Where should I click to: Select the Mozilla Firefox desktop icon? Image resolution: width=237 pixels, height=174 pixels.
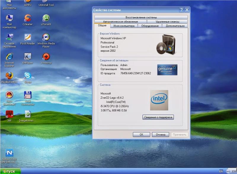pyautogui.click(x=9, y=78)
